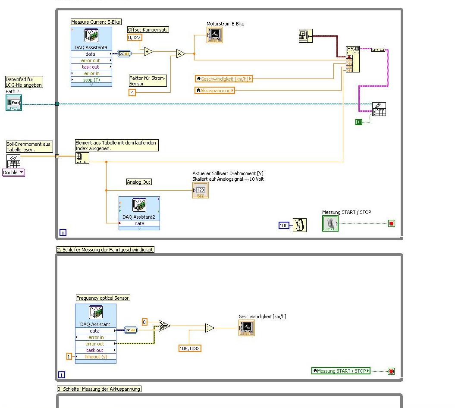Click DAQ Assistant2 data input terminal

point(139,223)
